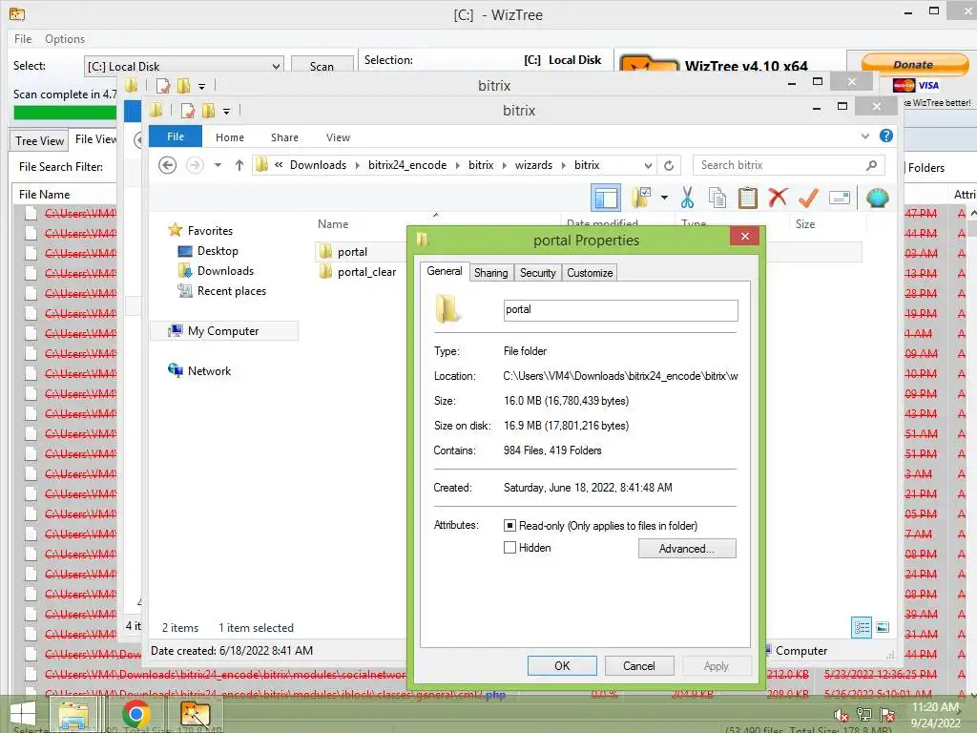
Task: Go back with the Back arrow
Action: (x=167, y=165)
